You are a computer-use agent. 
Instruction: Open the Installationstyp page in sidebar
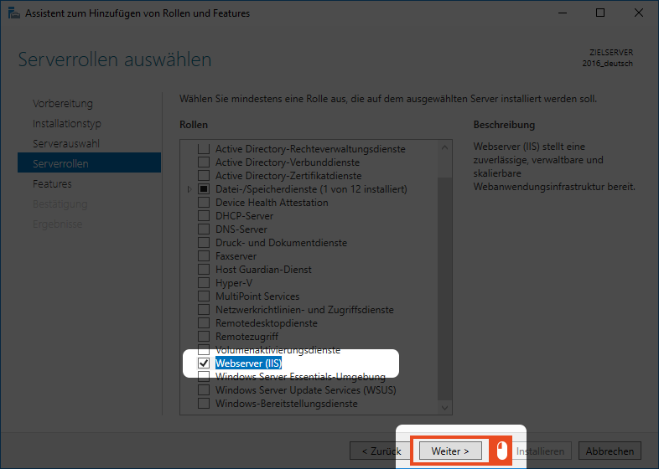[67, 124]
